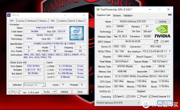Click the NVIDIA logo in GPU-Z

(x=162, y=32)
